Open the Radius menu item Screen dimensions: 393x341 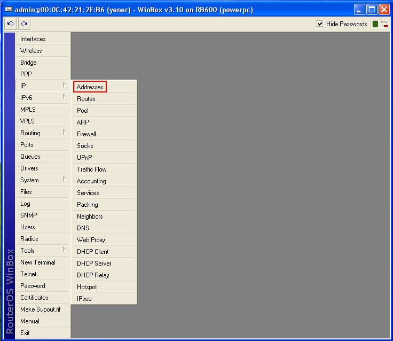coord(43,239)
